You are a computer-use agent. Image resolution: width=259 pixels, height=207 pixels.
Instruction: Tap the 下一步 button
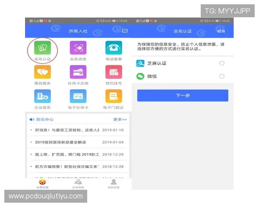pyautogui.click(x=183, y=95)
